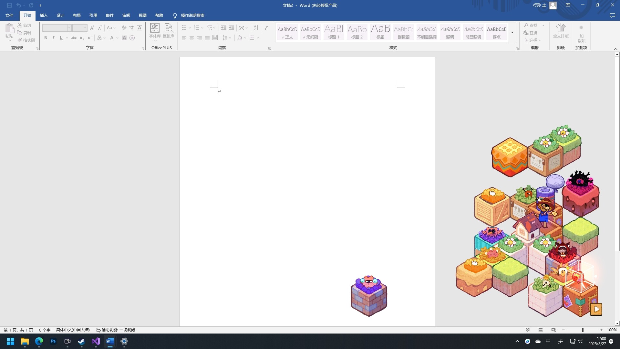Viewport: 620px width, 349px height.
Task: Switch to the 插入 ribbon tab
Action: pos(44,15)
